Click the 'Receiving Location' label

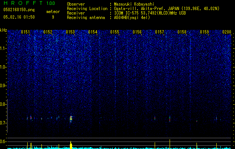point(87,9)
